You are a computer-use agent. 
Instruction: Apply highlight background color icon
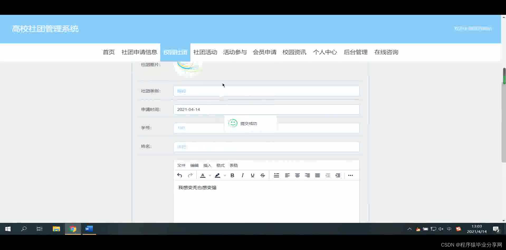[217, 175]
